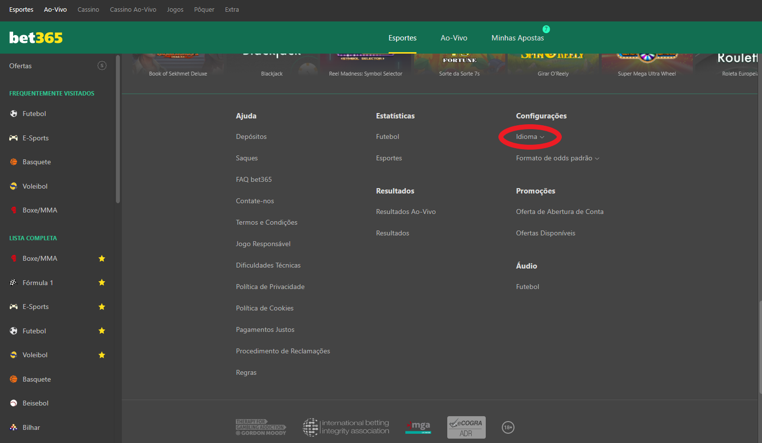Viewport: 762px width, 443px height.
Task: Open Resultados Ao-Vivo link
Action: click(406, 212)
